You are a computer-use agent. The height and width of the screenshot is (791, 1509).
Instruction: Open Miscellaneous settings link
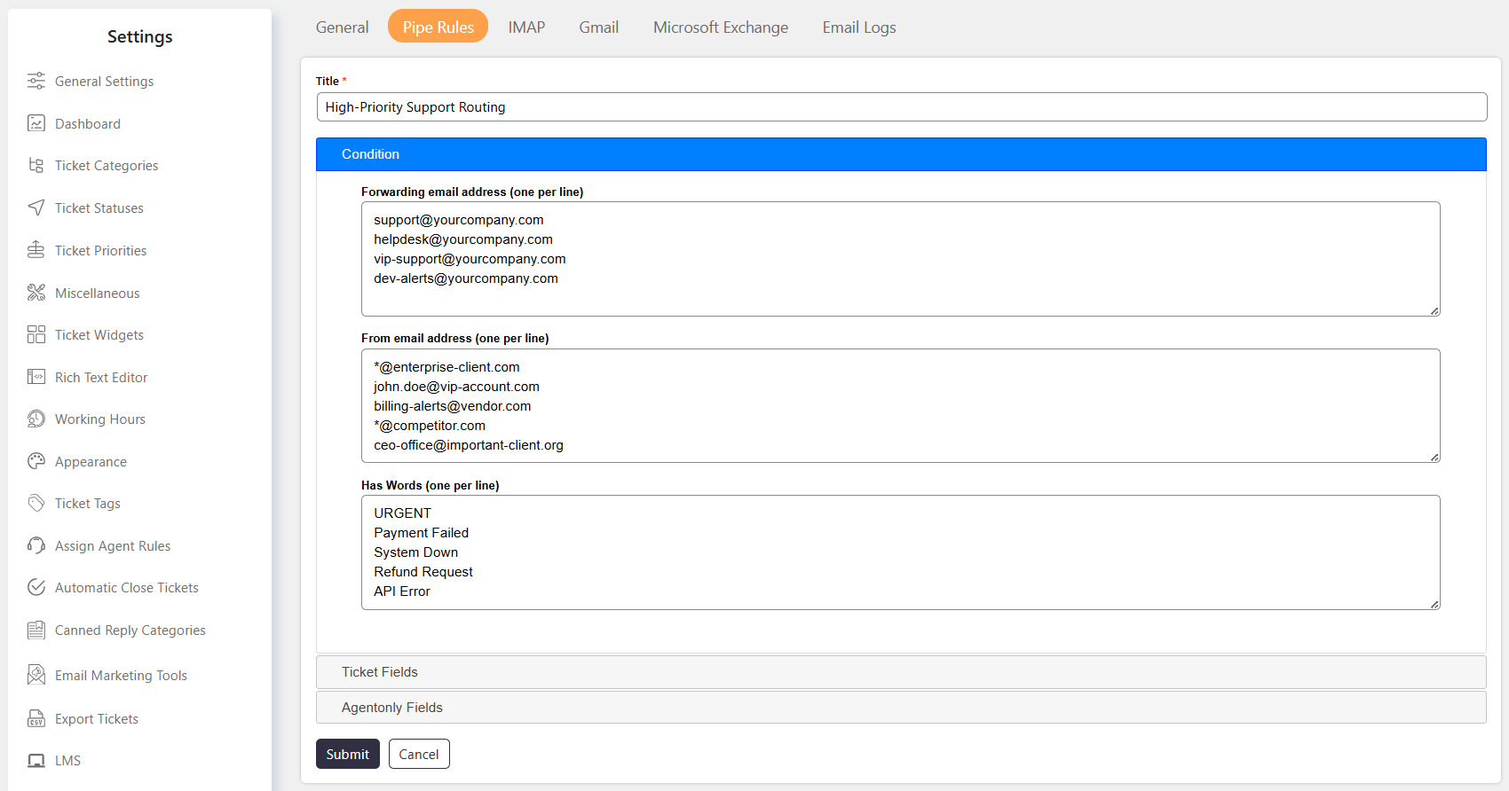tap(97, 293)
